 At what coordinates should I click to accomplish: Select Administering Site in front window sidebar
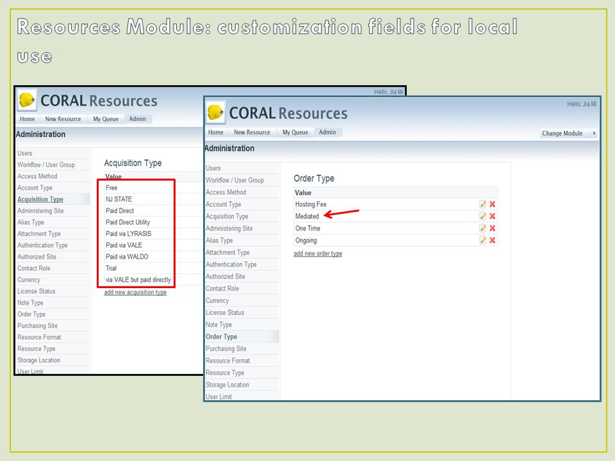coord(242,229)
